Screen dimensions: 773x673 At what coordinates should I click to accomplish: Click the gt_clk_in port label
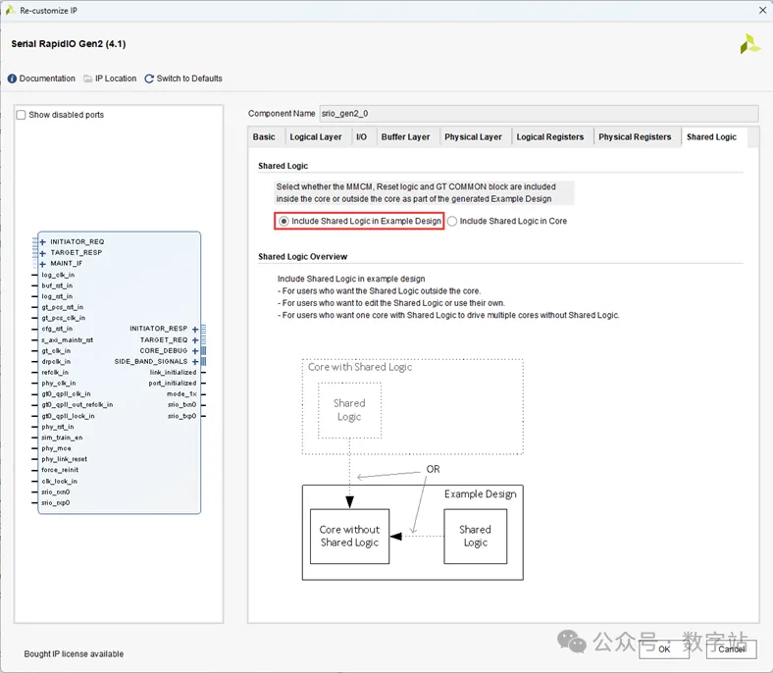pos(56,351)
